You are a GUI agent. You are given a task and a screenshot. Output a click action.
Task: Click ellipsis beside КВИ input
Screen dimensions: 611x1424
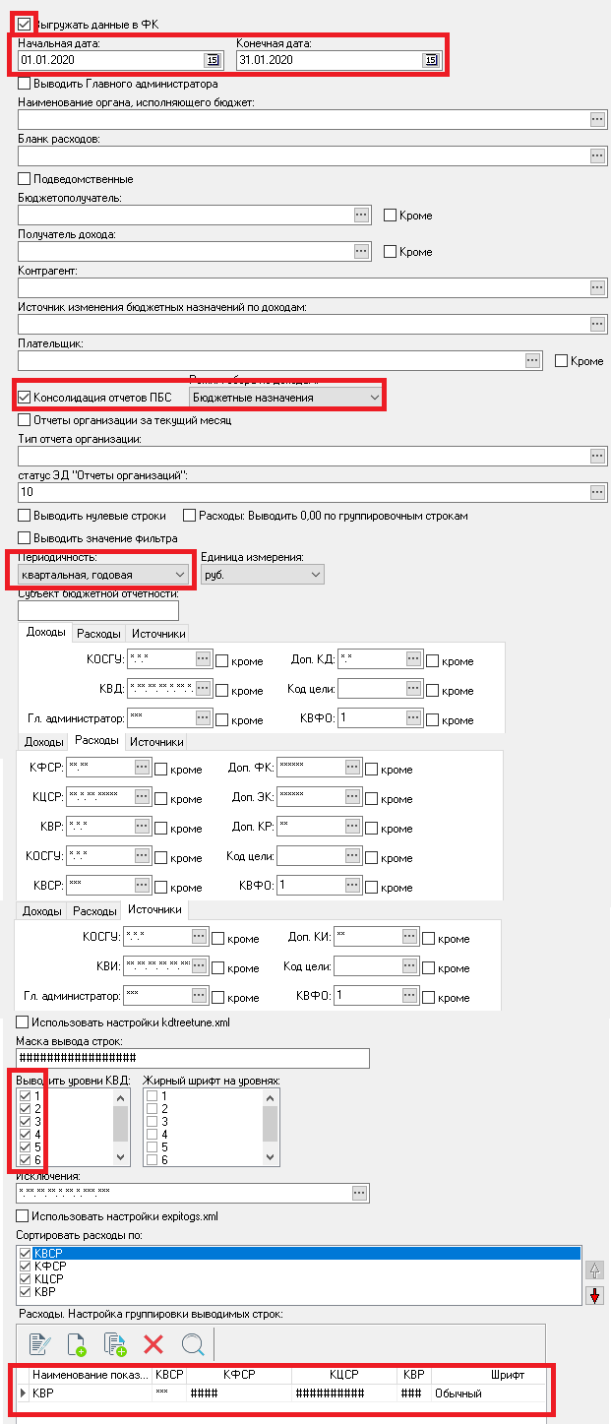coord(200,966)
